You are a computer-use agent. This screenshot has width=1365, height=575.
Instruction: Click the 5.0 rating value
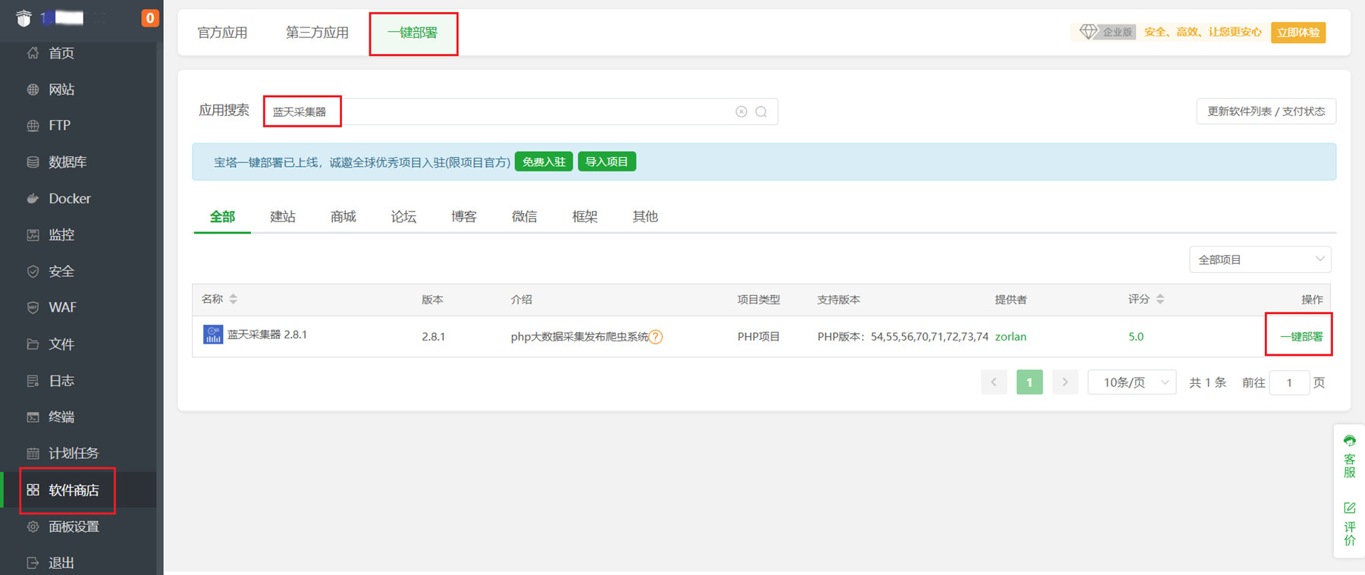click(x=1136, y=337)
